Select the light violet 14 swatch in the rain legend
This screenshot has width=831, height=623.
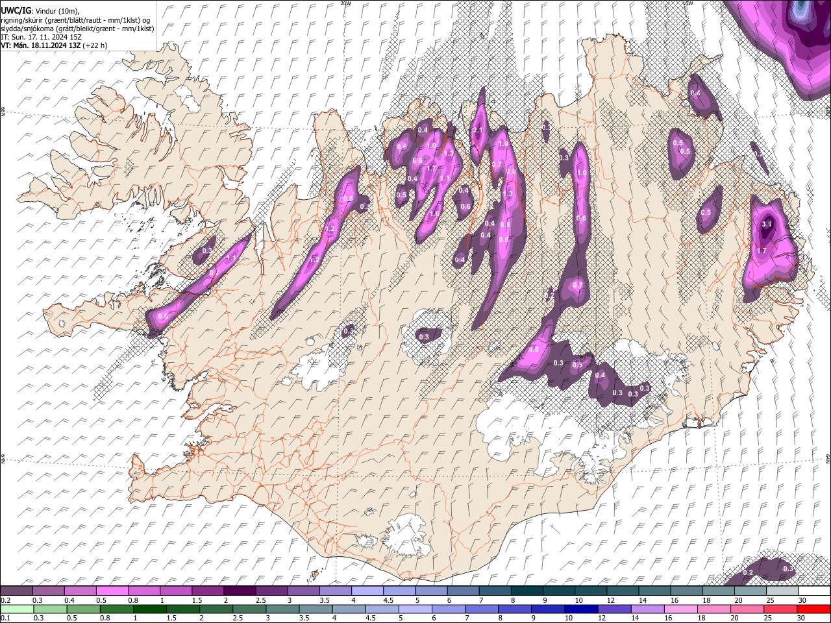pyautogui.click(x=647, y=609)
